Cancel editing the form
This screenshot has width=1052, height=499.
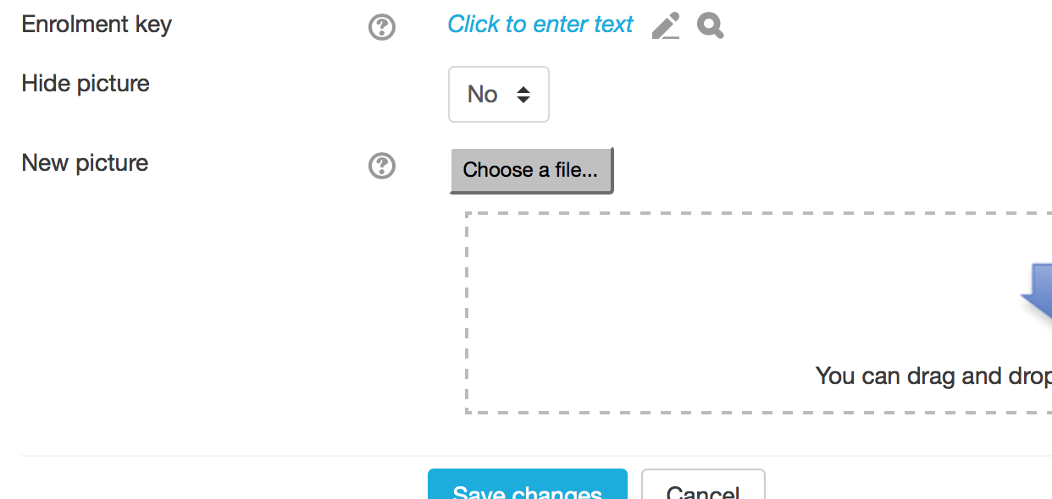(703, 485)
